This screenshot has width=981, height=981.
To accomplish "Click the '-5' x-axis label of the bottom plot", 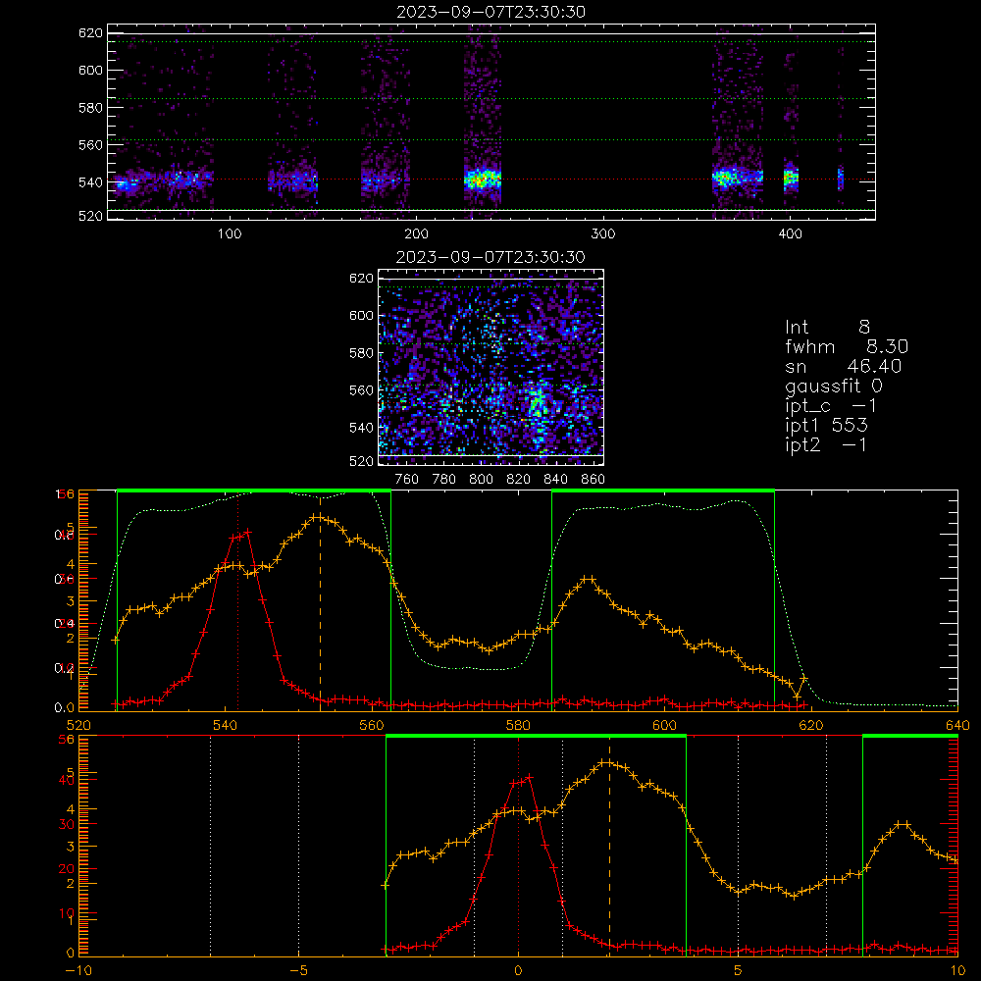I will coord(298,971).
